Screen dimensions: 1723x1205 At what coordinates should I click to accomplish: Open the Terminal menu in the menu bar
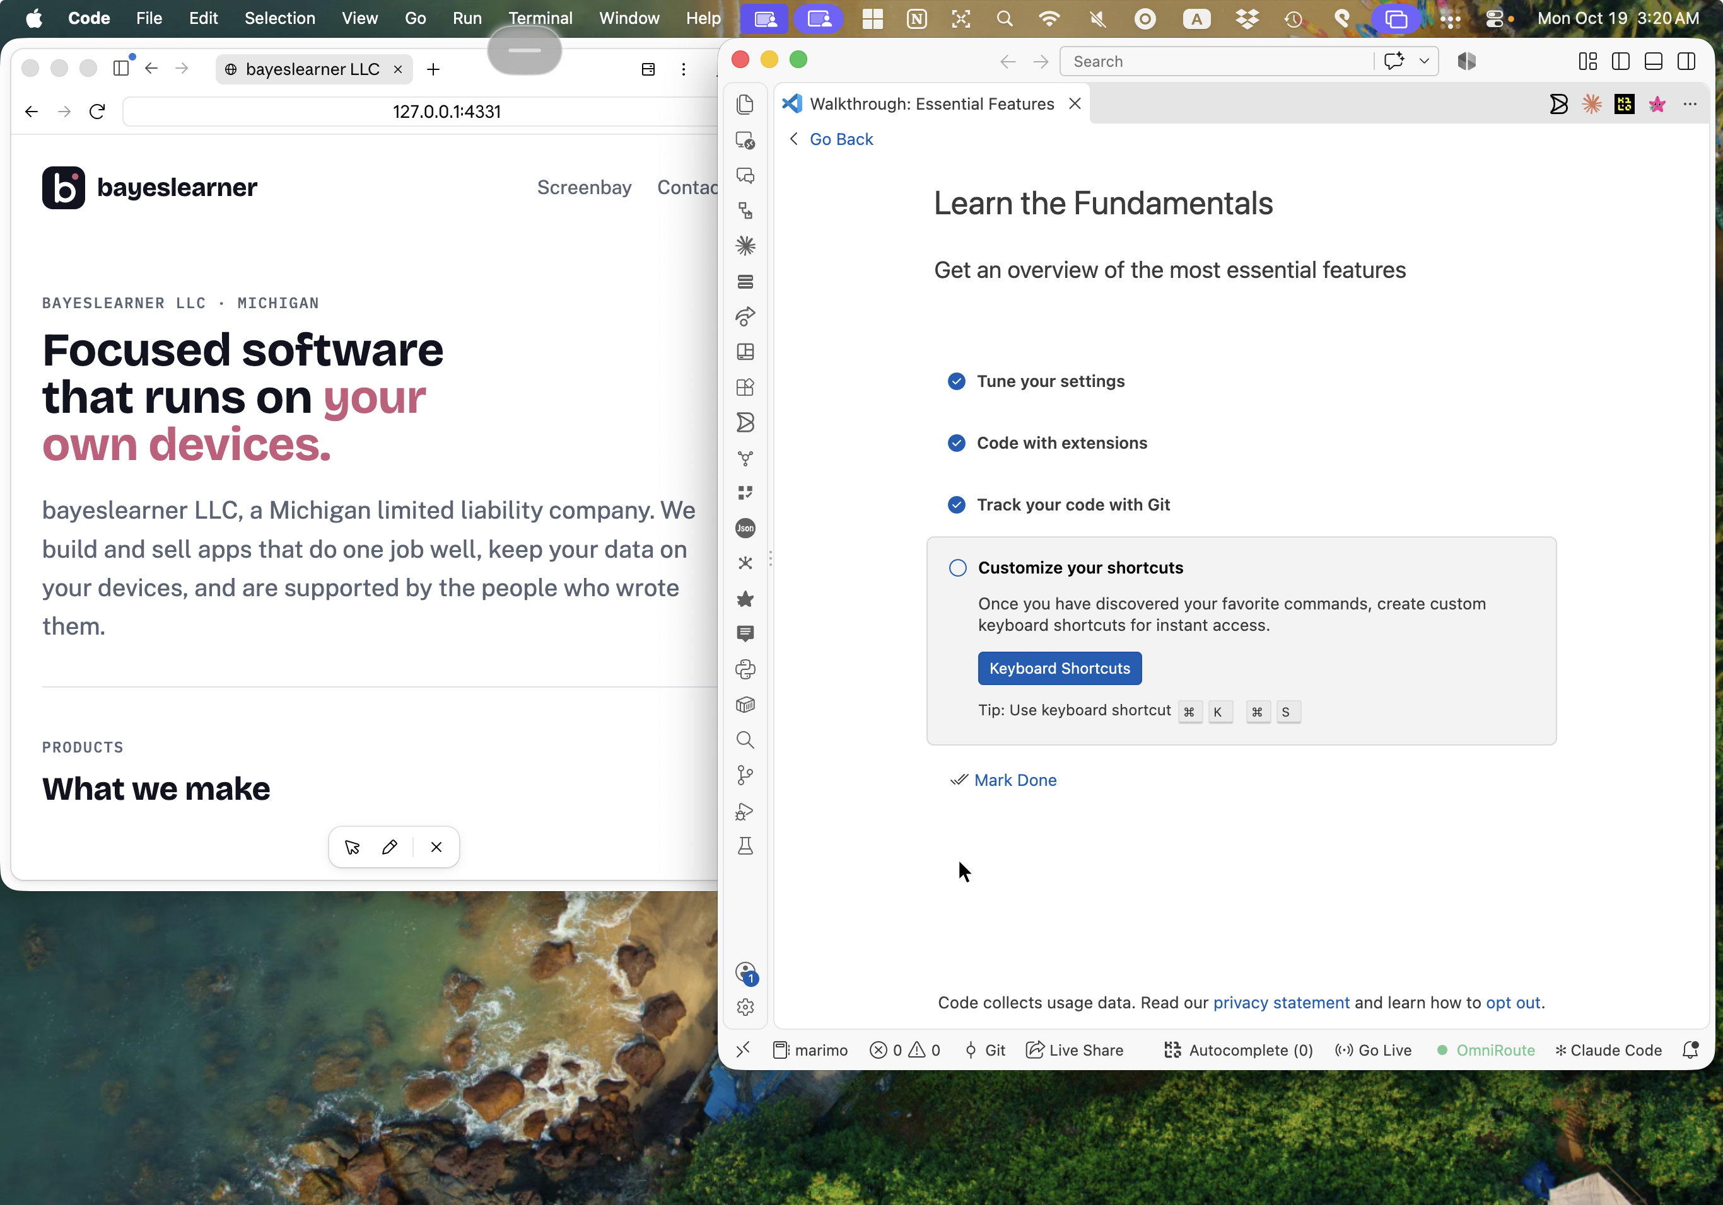pyautogui.click(x=540, y=18)
